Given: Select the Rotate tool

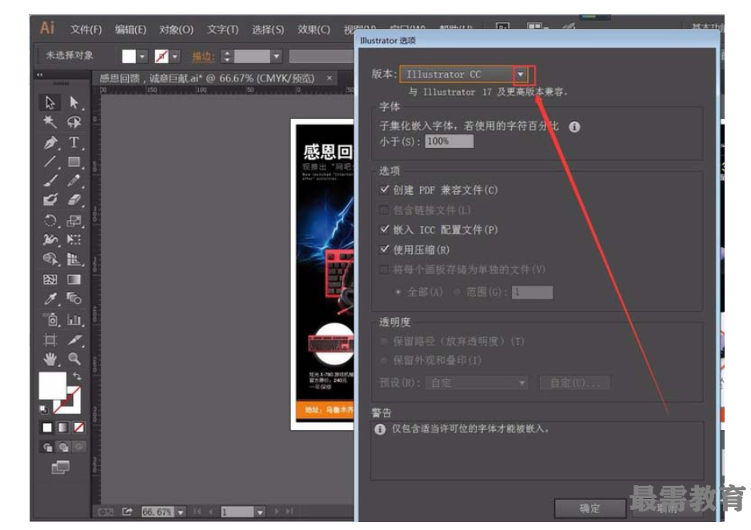Looking at the screenshot, I should point(50,221).
